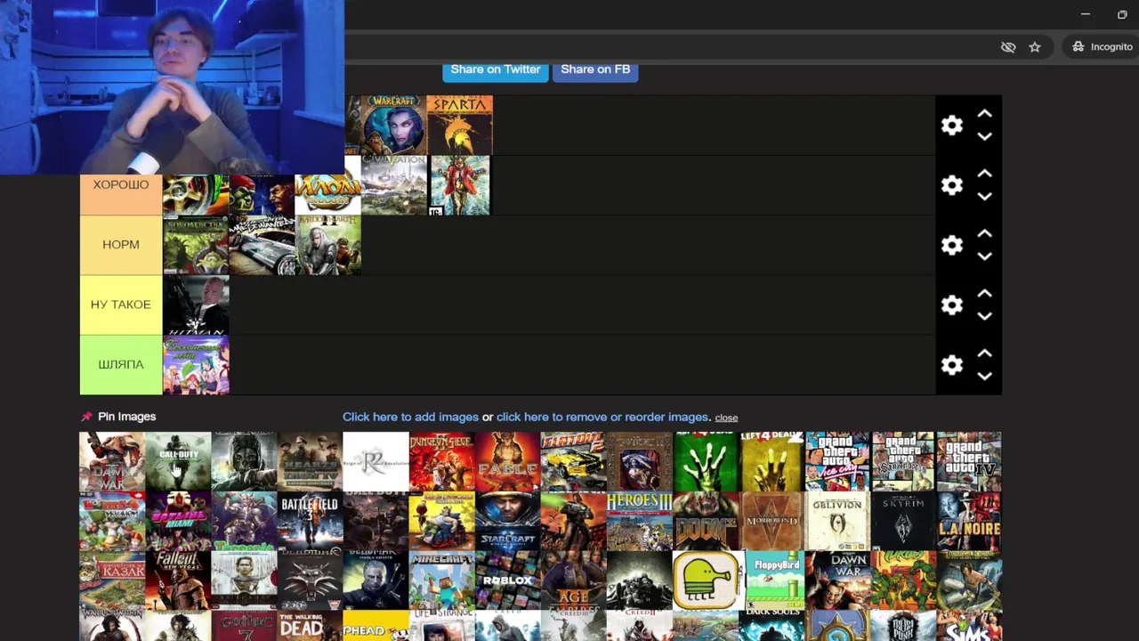The height and width of the screenshot is (641, 1139).
Task: Open settings gear for the Warcraft tier row
Action: [x=952, y=126]
